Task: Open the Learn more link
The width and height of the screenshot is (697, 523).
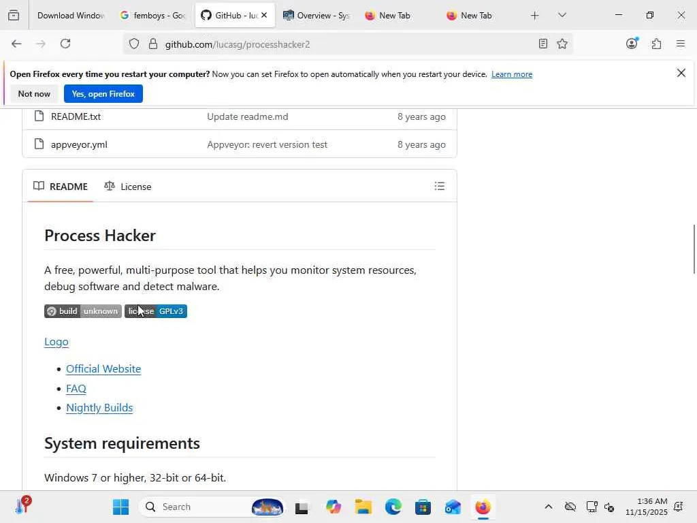Action: pyautogui.click(x=512, y=74)
